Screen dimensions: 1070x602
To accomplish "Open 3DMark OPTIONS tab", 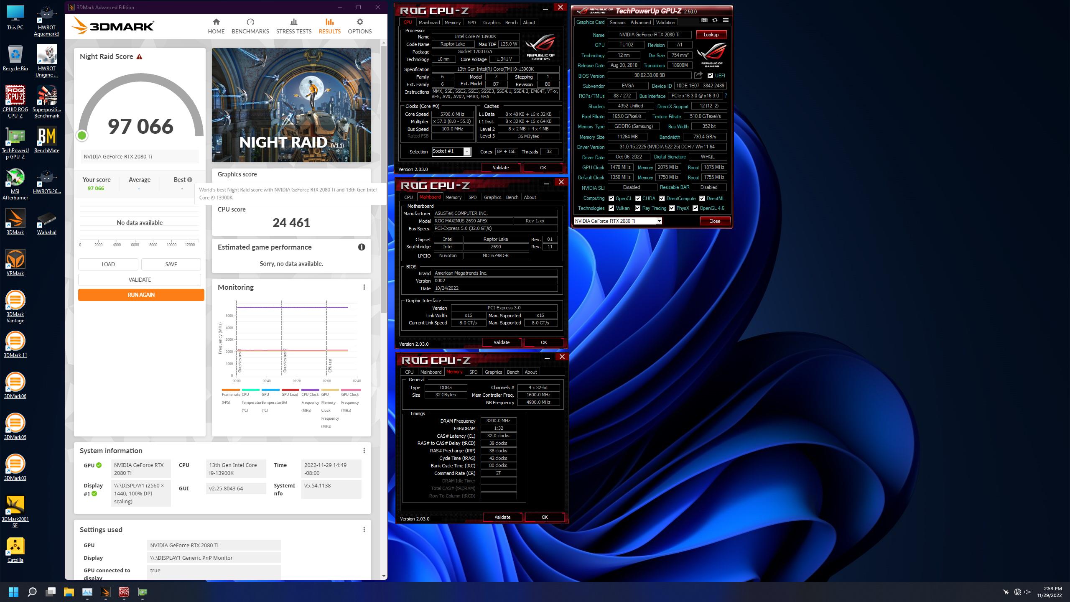I will (x=360, y=26).
